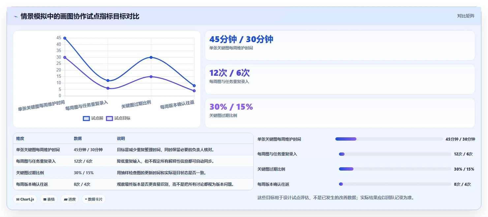Open the 30% / 15% stat card
Viewport: 488px width, 217px height.
click(340, 113)
